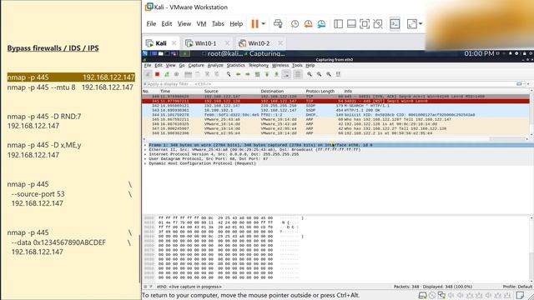
Task: Click the Wireshark start capture shark fin icon
Action: click(x=148, y=74)
